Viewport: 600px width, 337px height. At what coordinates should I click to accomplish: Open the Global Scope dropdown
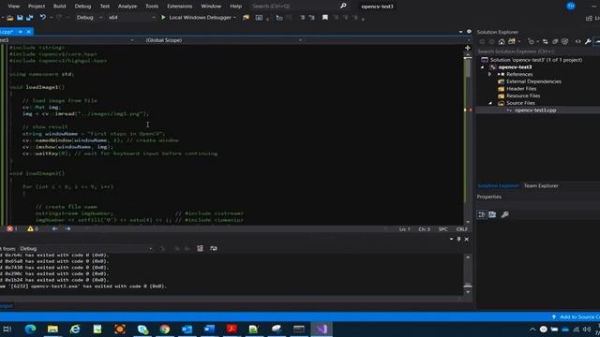223,40
